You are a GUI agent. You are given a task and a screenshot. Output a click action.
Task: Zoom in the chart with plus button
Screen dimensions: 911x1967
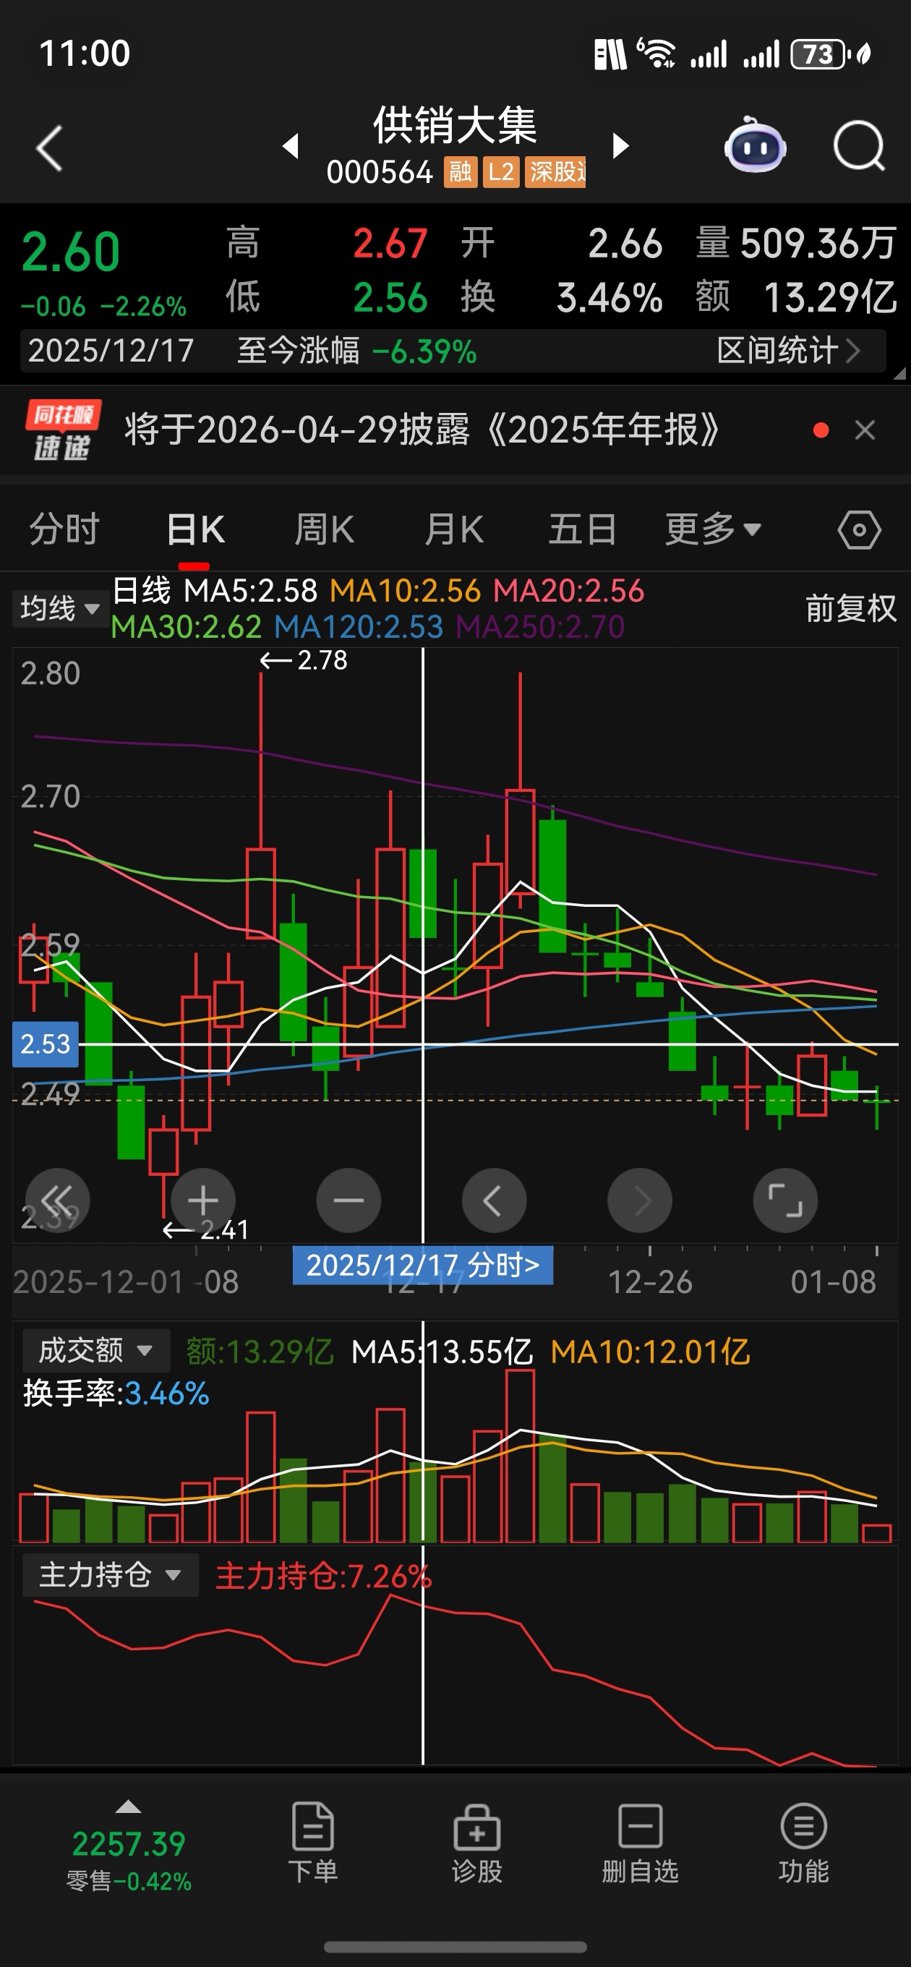point(203,1200)
